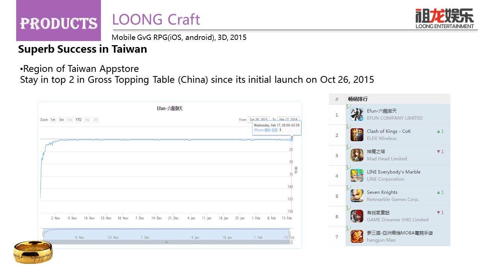
Task: Click rank number 4 in the table
Action: click(337, 176)
